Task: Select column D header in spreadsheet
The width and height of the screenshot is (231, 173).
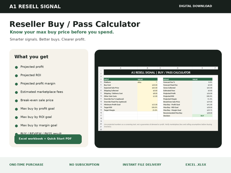Action: 177,68
